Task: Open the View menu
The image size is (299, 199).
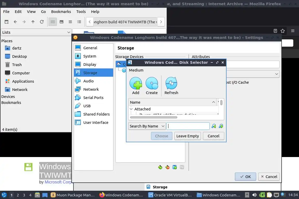Action: click(x=31, y=12)
